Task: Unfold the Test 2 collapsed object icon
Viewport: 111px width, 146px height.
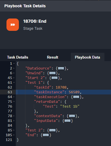Action: point(52,130)
